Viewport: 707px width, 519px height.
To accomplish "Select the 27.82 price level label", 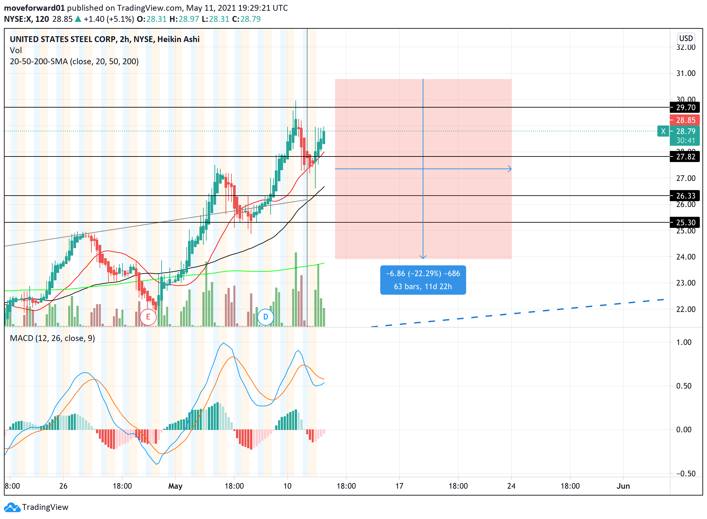I will coord(685,157).
